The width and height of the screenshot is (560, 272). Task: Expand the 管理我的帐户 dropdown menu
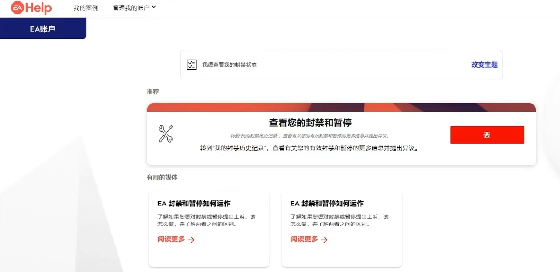[x=131, y=8]
